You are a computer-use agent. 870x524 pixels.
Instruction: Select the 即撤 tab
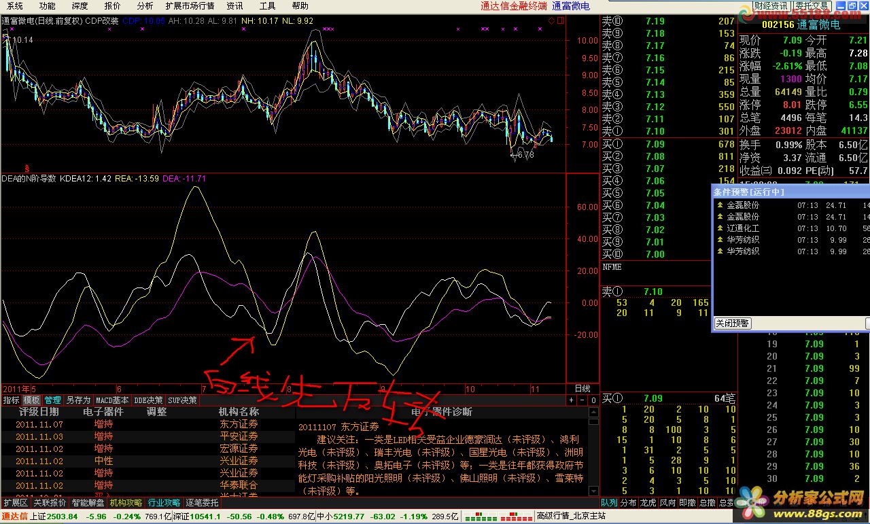(688, 503)
